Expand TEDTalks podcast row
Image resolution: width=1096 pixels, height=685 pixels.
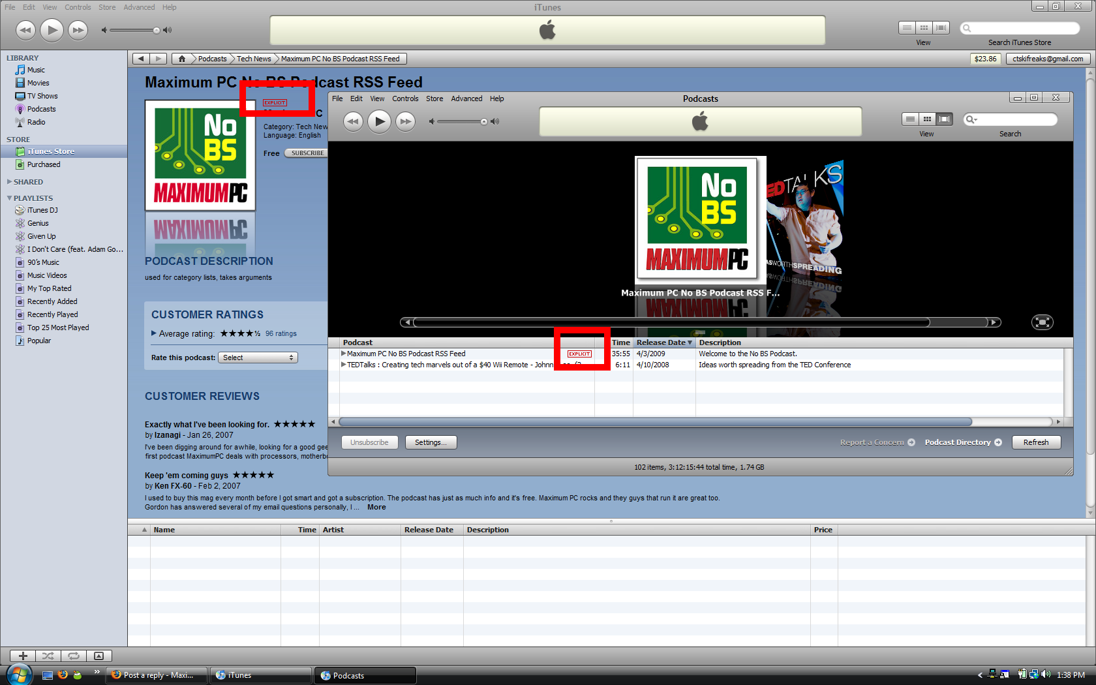343,365
